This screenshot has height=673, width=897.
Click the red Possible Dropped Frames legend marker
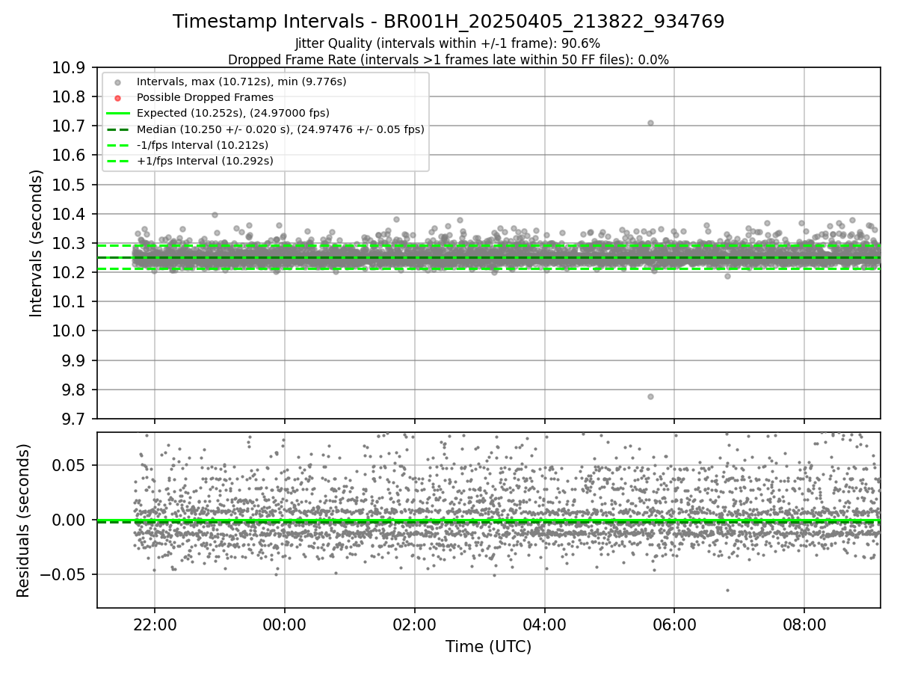tap(118, 97)
